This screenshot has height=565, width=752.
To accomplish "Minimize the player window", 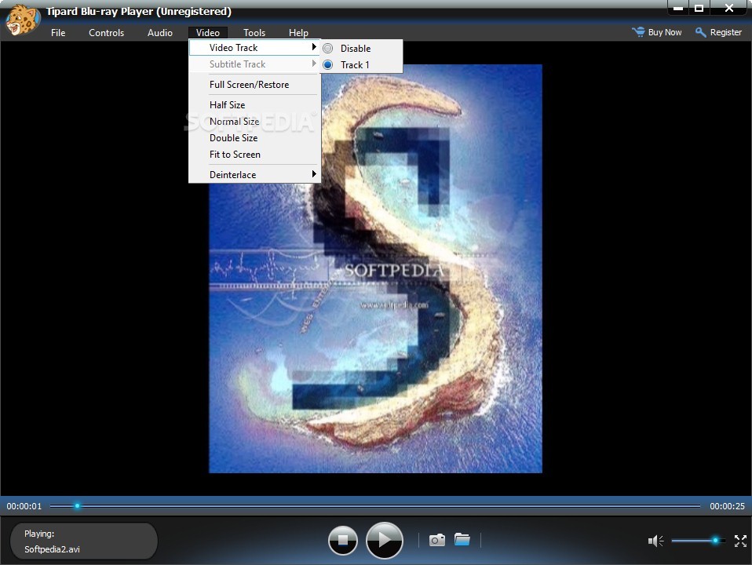I will click(x=677, y=8).
